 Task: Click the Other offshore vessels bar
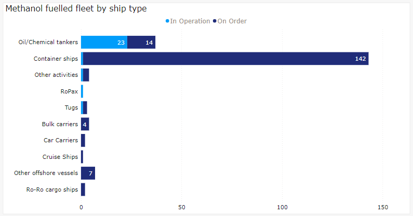click(88, 173)
